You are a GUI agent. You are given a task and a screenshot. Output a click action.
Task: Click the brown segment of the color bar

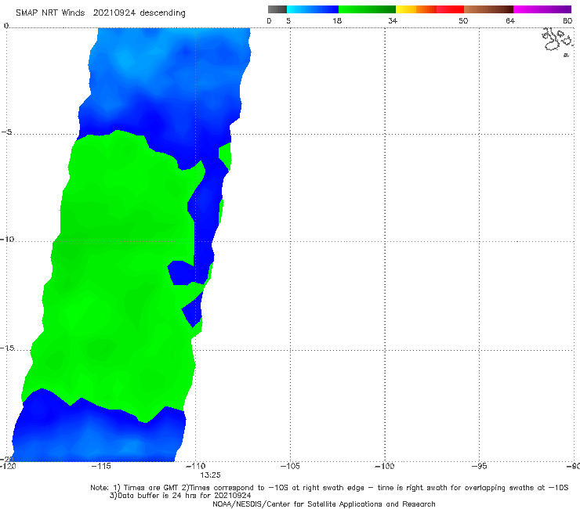(x=488, y=9)
